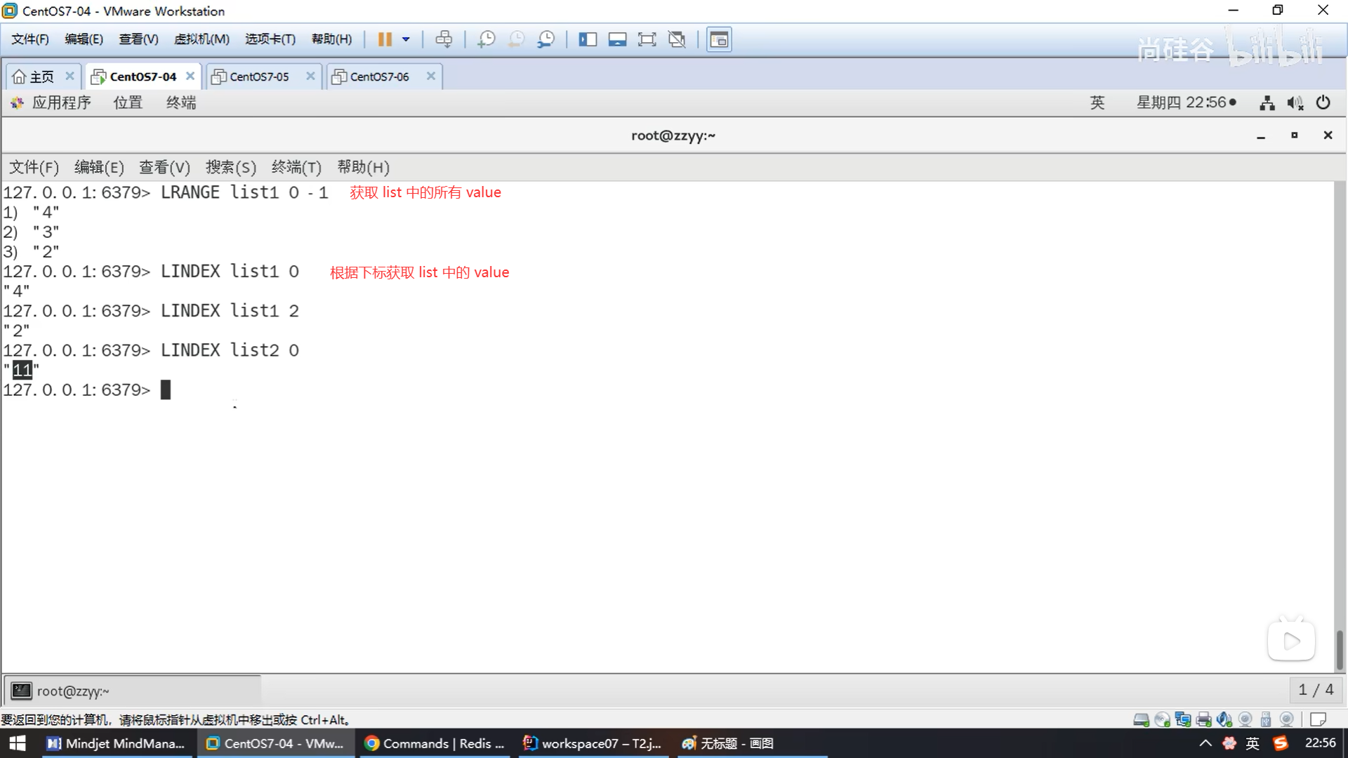Open terminal 搜索(S) menu
The width and height of the screenshot is (1348, 758).
pos(230,167)
